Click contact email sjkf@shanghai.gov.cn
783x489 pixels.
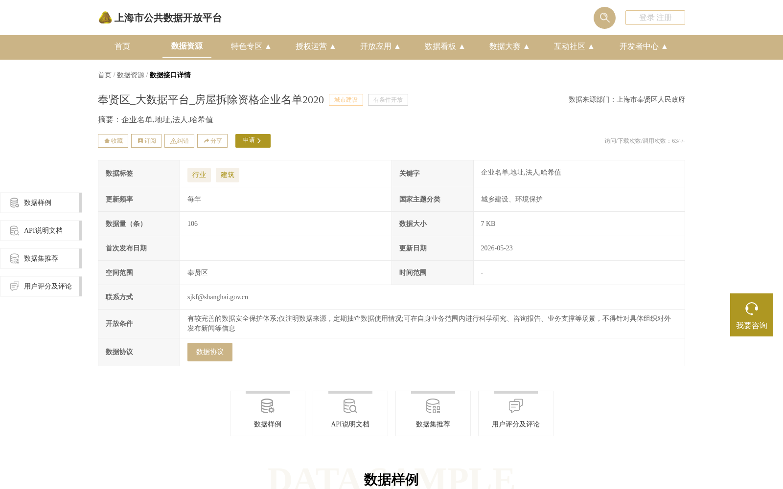click(x=218, y=297)
